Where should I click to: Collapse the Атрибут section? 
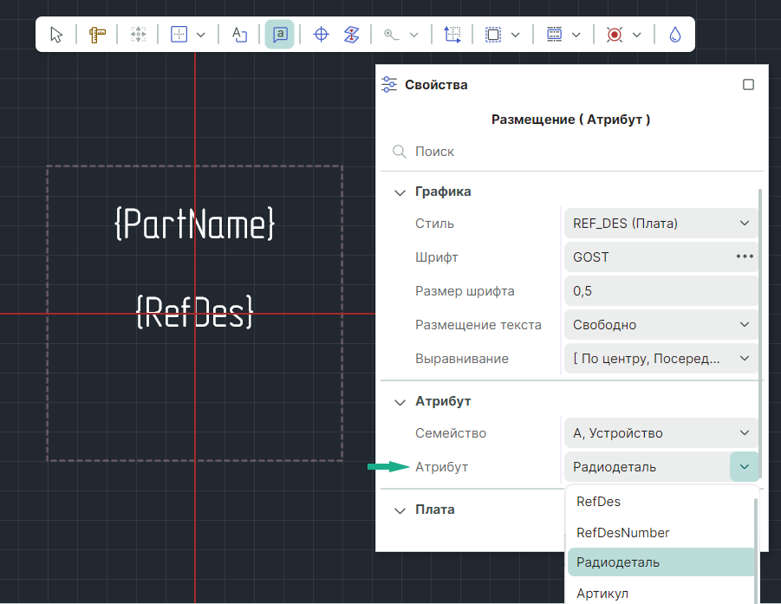click(x=400, y=402)
